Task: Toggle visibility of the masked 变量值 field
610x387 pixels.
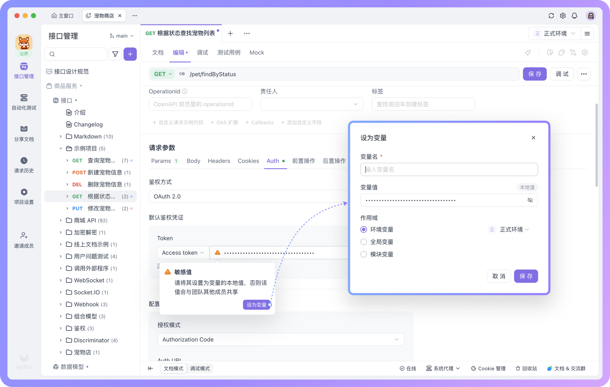Action: (x=530, y=200)
